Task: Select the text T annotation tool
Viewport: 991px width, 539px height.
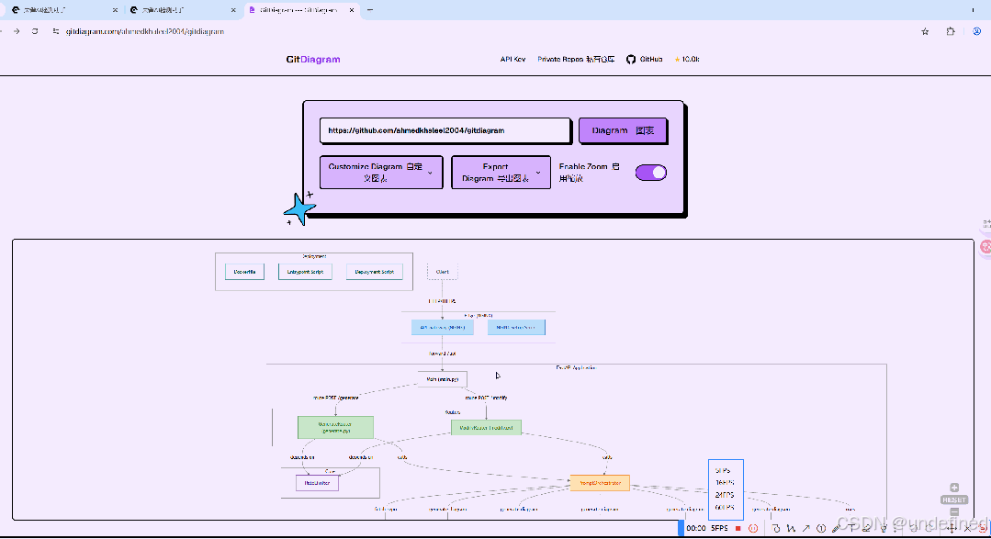Action: pyautogui.click(x=851, y=528)
